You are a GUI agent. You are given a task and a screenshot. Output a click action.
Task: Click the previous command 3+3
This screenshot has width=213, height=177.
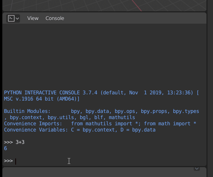pos(20,142)
